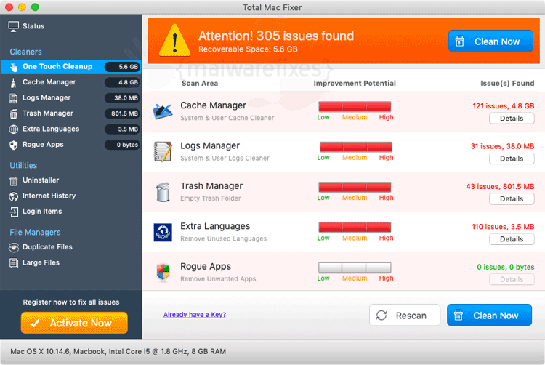Open Details for Logs Manager issues
The height and width of the screenshot is (365, 545).
(512, 159)
